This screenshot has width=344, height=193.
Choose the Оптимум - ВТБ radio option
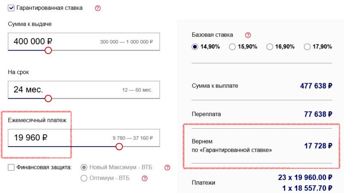pos(84,178)
